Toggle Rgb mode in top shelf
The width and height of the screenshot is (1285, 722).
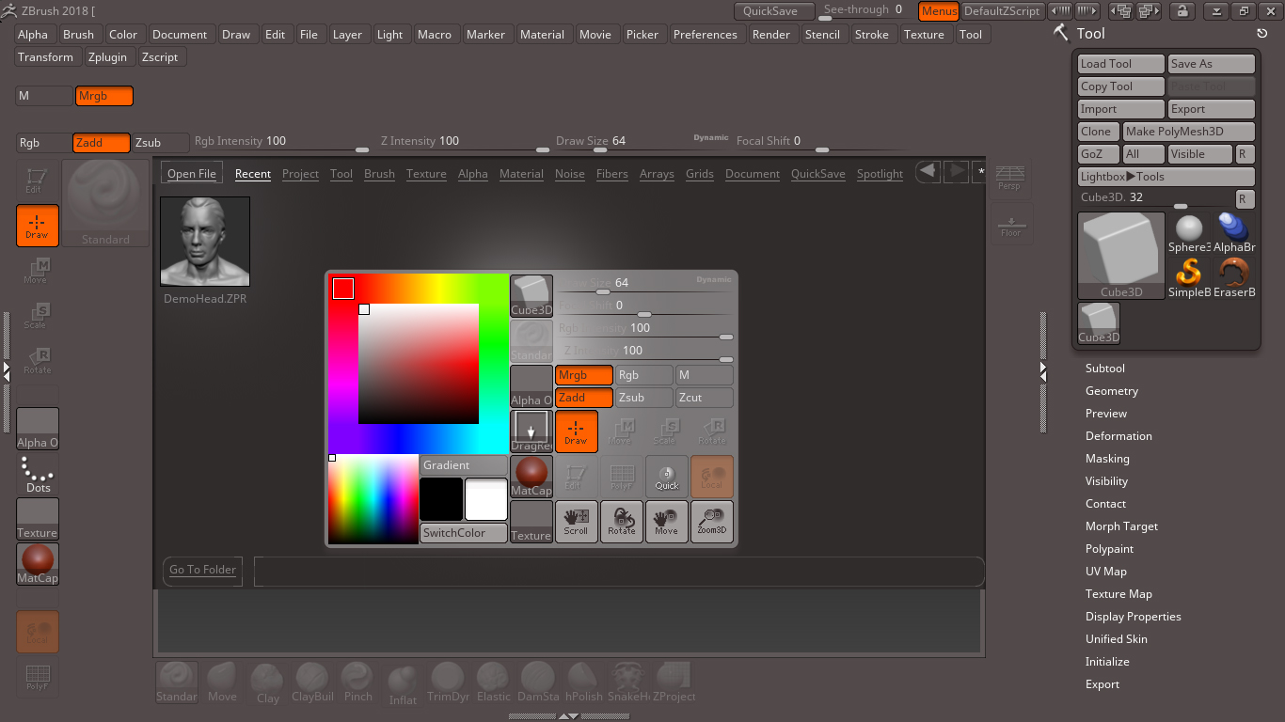pos(44,143)
